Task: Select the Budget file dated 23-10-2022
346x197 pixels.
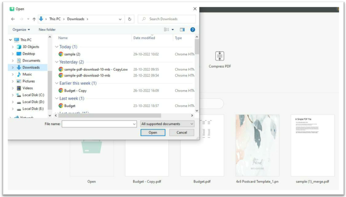Action: click(x=126, y=106)
